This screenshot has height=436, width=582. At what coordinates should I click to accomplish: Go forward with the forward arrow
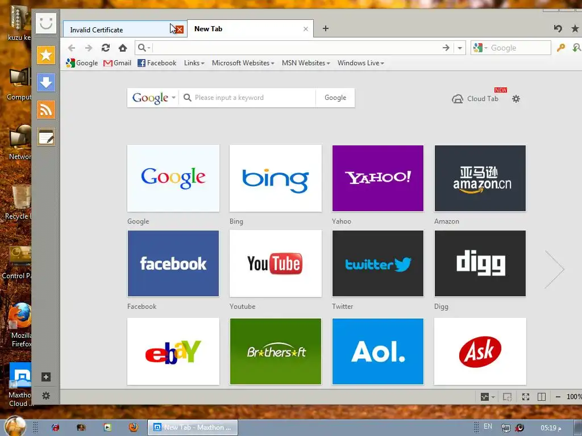click(88, 48)
